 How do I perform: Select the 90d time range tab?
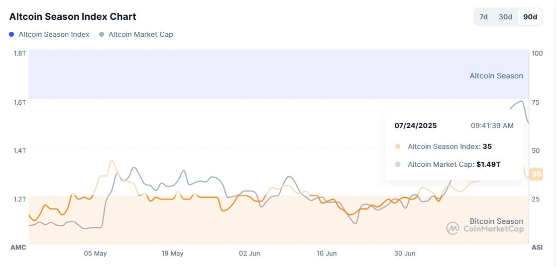coord(530,17)
